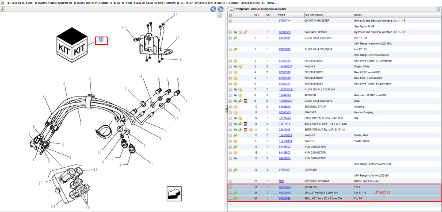Click green arrow on SEAL 86623898 row
The height and width of the screenshot is (212, 442).
[x=235, y=193]
